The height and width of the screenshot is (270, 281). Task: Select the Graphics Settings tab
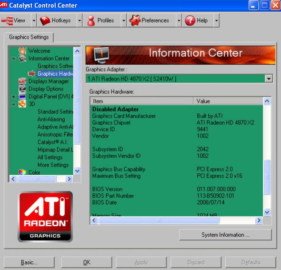pos(29,37)
